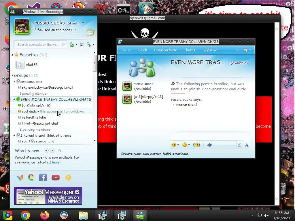Open the wink emoticon picker in chat
This screenshot has height=221, width=295.
[x=185, y=145]
